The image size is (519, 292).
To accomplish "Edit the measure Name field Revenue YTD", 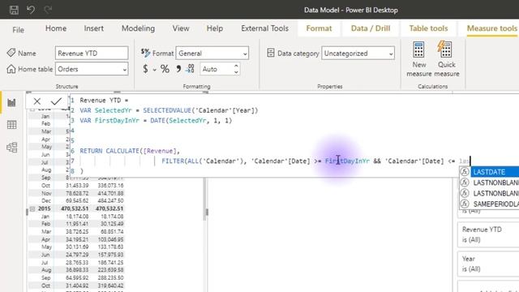I will tap(92, 53).
